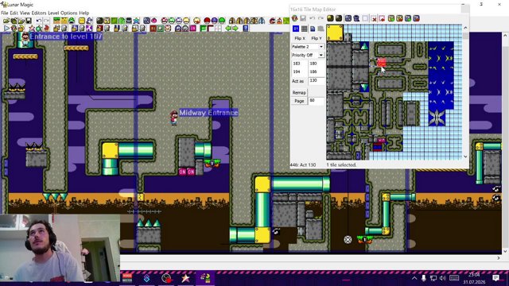Toggle the Flip Y button
The height and width of the screenshot is (286, 509).
point(317,38)
